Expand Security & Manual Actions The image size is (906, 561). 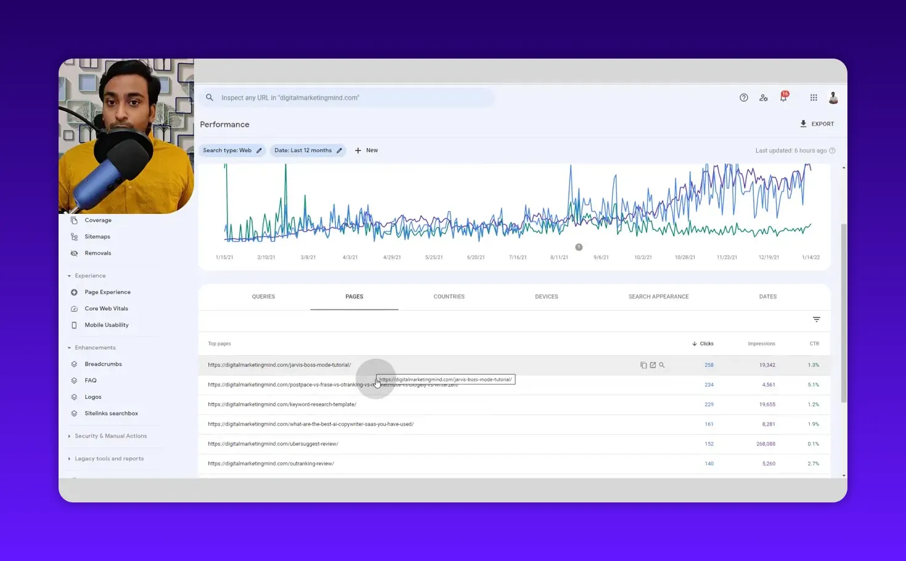click(111, 436)
